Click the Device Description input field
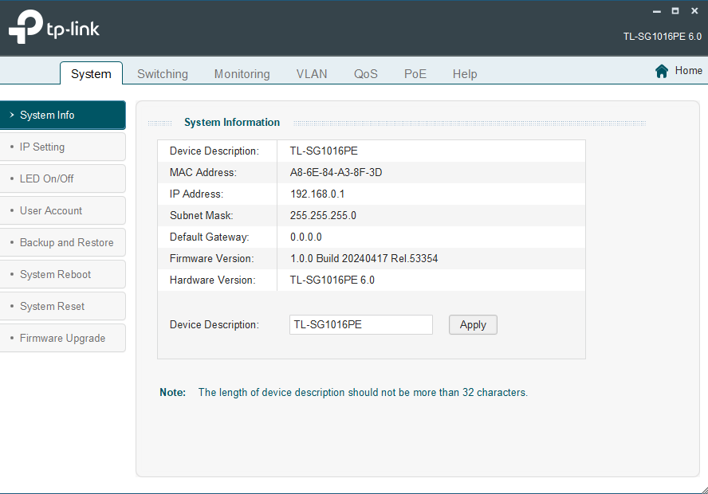The image size is (708, 494). point(360,324)
